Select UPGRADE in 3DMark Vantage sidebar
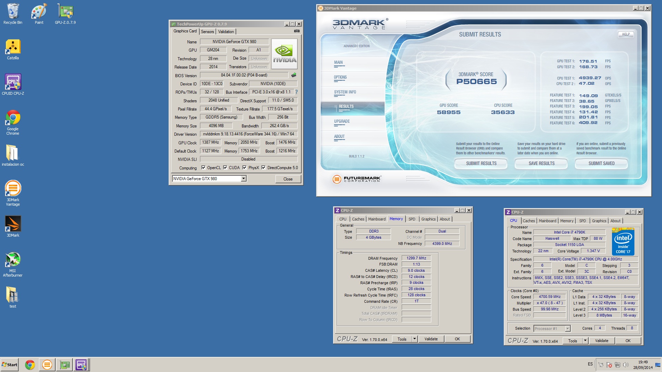 coord(342,122)
